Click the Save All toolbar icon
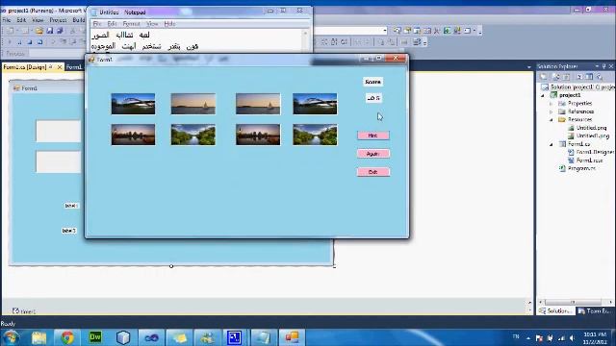This screenshot has width=616, height=346. click(x=60, y=31)
